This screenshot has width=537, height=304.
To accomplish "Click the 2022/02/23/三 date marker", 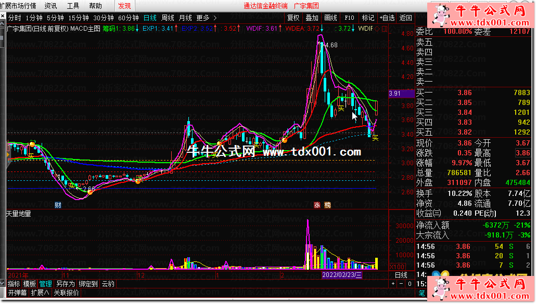I will [342, 275].
